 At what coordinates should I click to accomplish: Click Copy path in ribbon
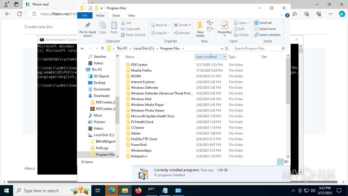coord(130,29)
